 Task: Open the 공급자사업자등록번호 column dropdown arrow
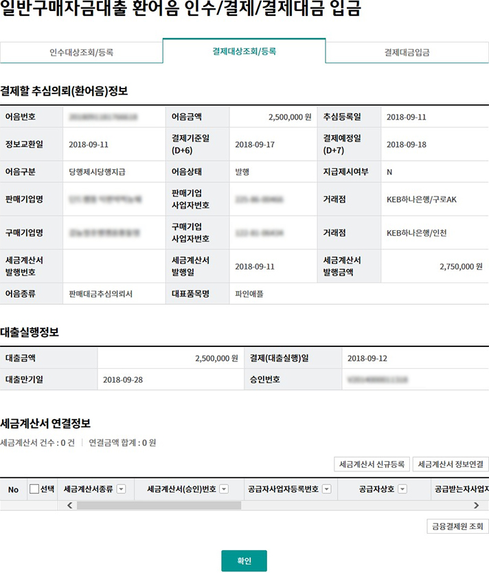(x=327, y=489)
